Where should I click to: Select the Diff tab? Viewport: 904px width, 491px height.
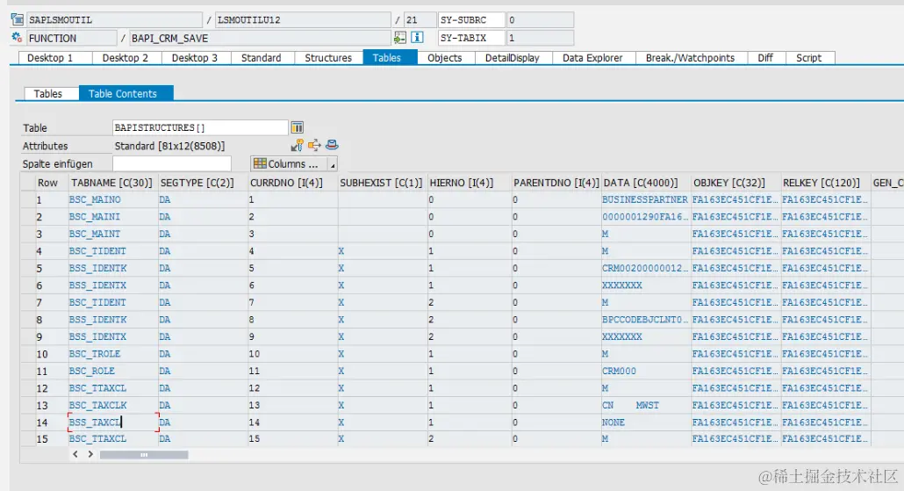point(765,58)
